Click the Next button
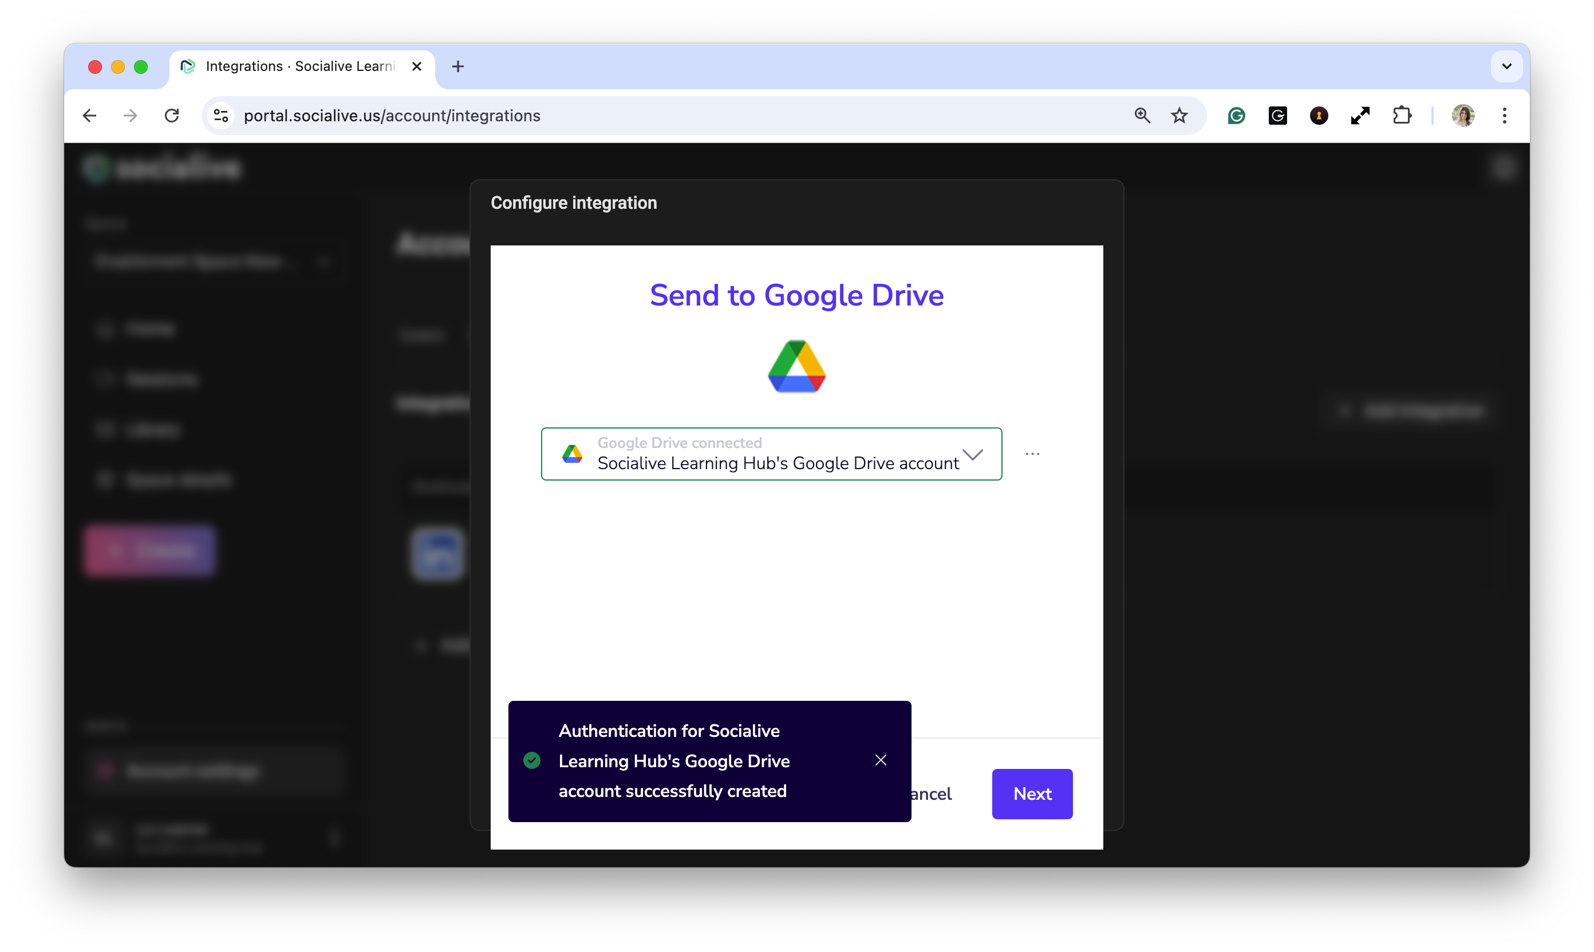This screenshot has width=1594, height=952. point(1032,794)
